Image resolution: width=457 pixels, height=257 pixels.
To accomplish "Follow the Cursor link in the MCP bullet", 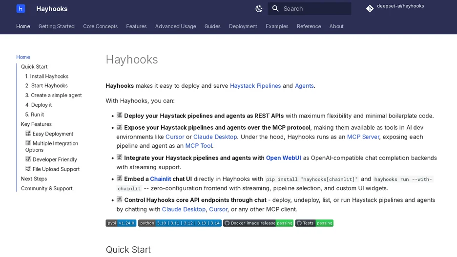I will coord(175,137).
